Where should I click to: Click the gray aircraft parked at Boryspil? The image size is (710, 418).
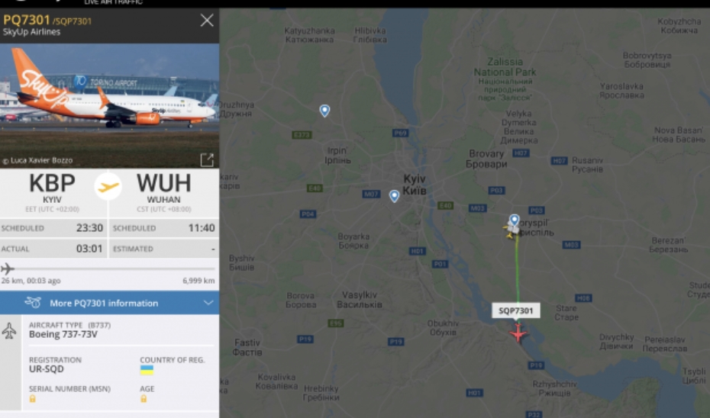[512, 230]
